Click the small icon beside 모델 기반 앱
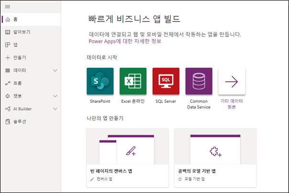 point(180,179)
